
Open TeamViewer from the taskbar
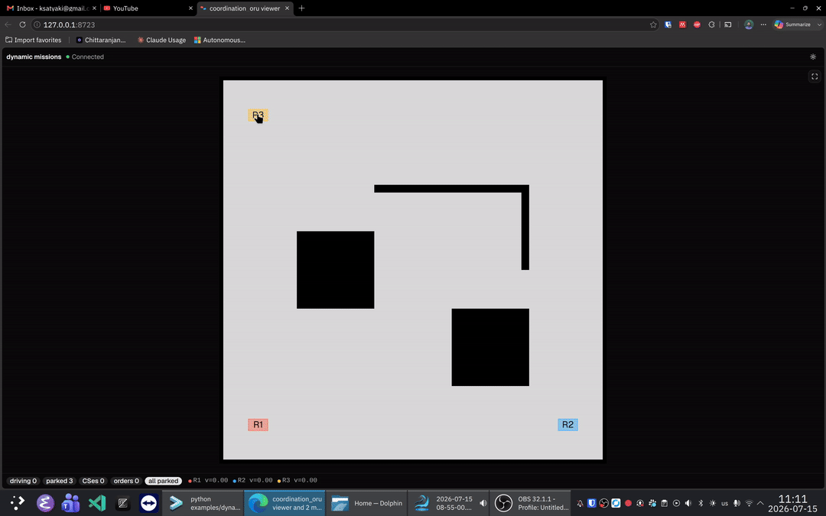click(148, 503)
